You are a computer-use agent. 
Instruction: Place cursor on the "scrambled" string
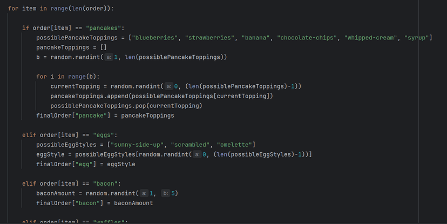pos(192,145)
